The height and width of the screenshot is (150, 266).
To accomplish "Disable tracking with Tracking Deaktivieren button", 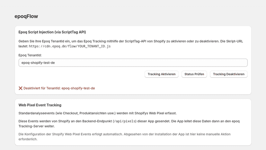I will [229, 74].
